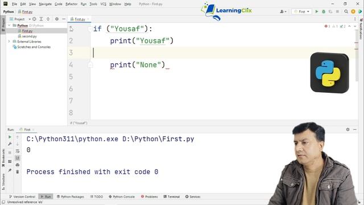The image size is (364, 205).
Task: Click the Select Opened File target icon
Action: click(34, 19)
